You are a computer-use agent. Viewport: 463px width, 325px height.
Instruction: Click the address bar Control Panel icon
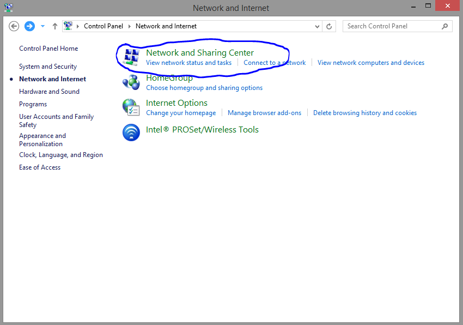[x=68, y=26]
